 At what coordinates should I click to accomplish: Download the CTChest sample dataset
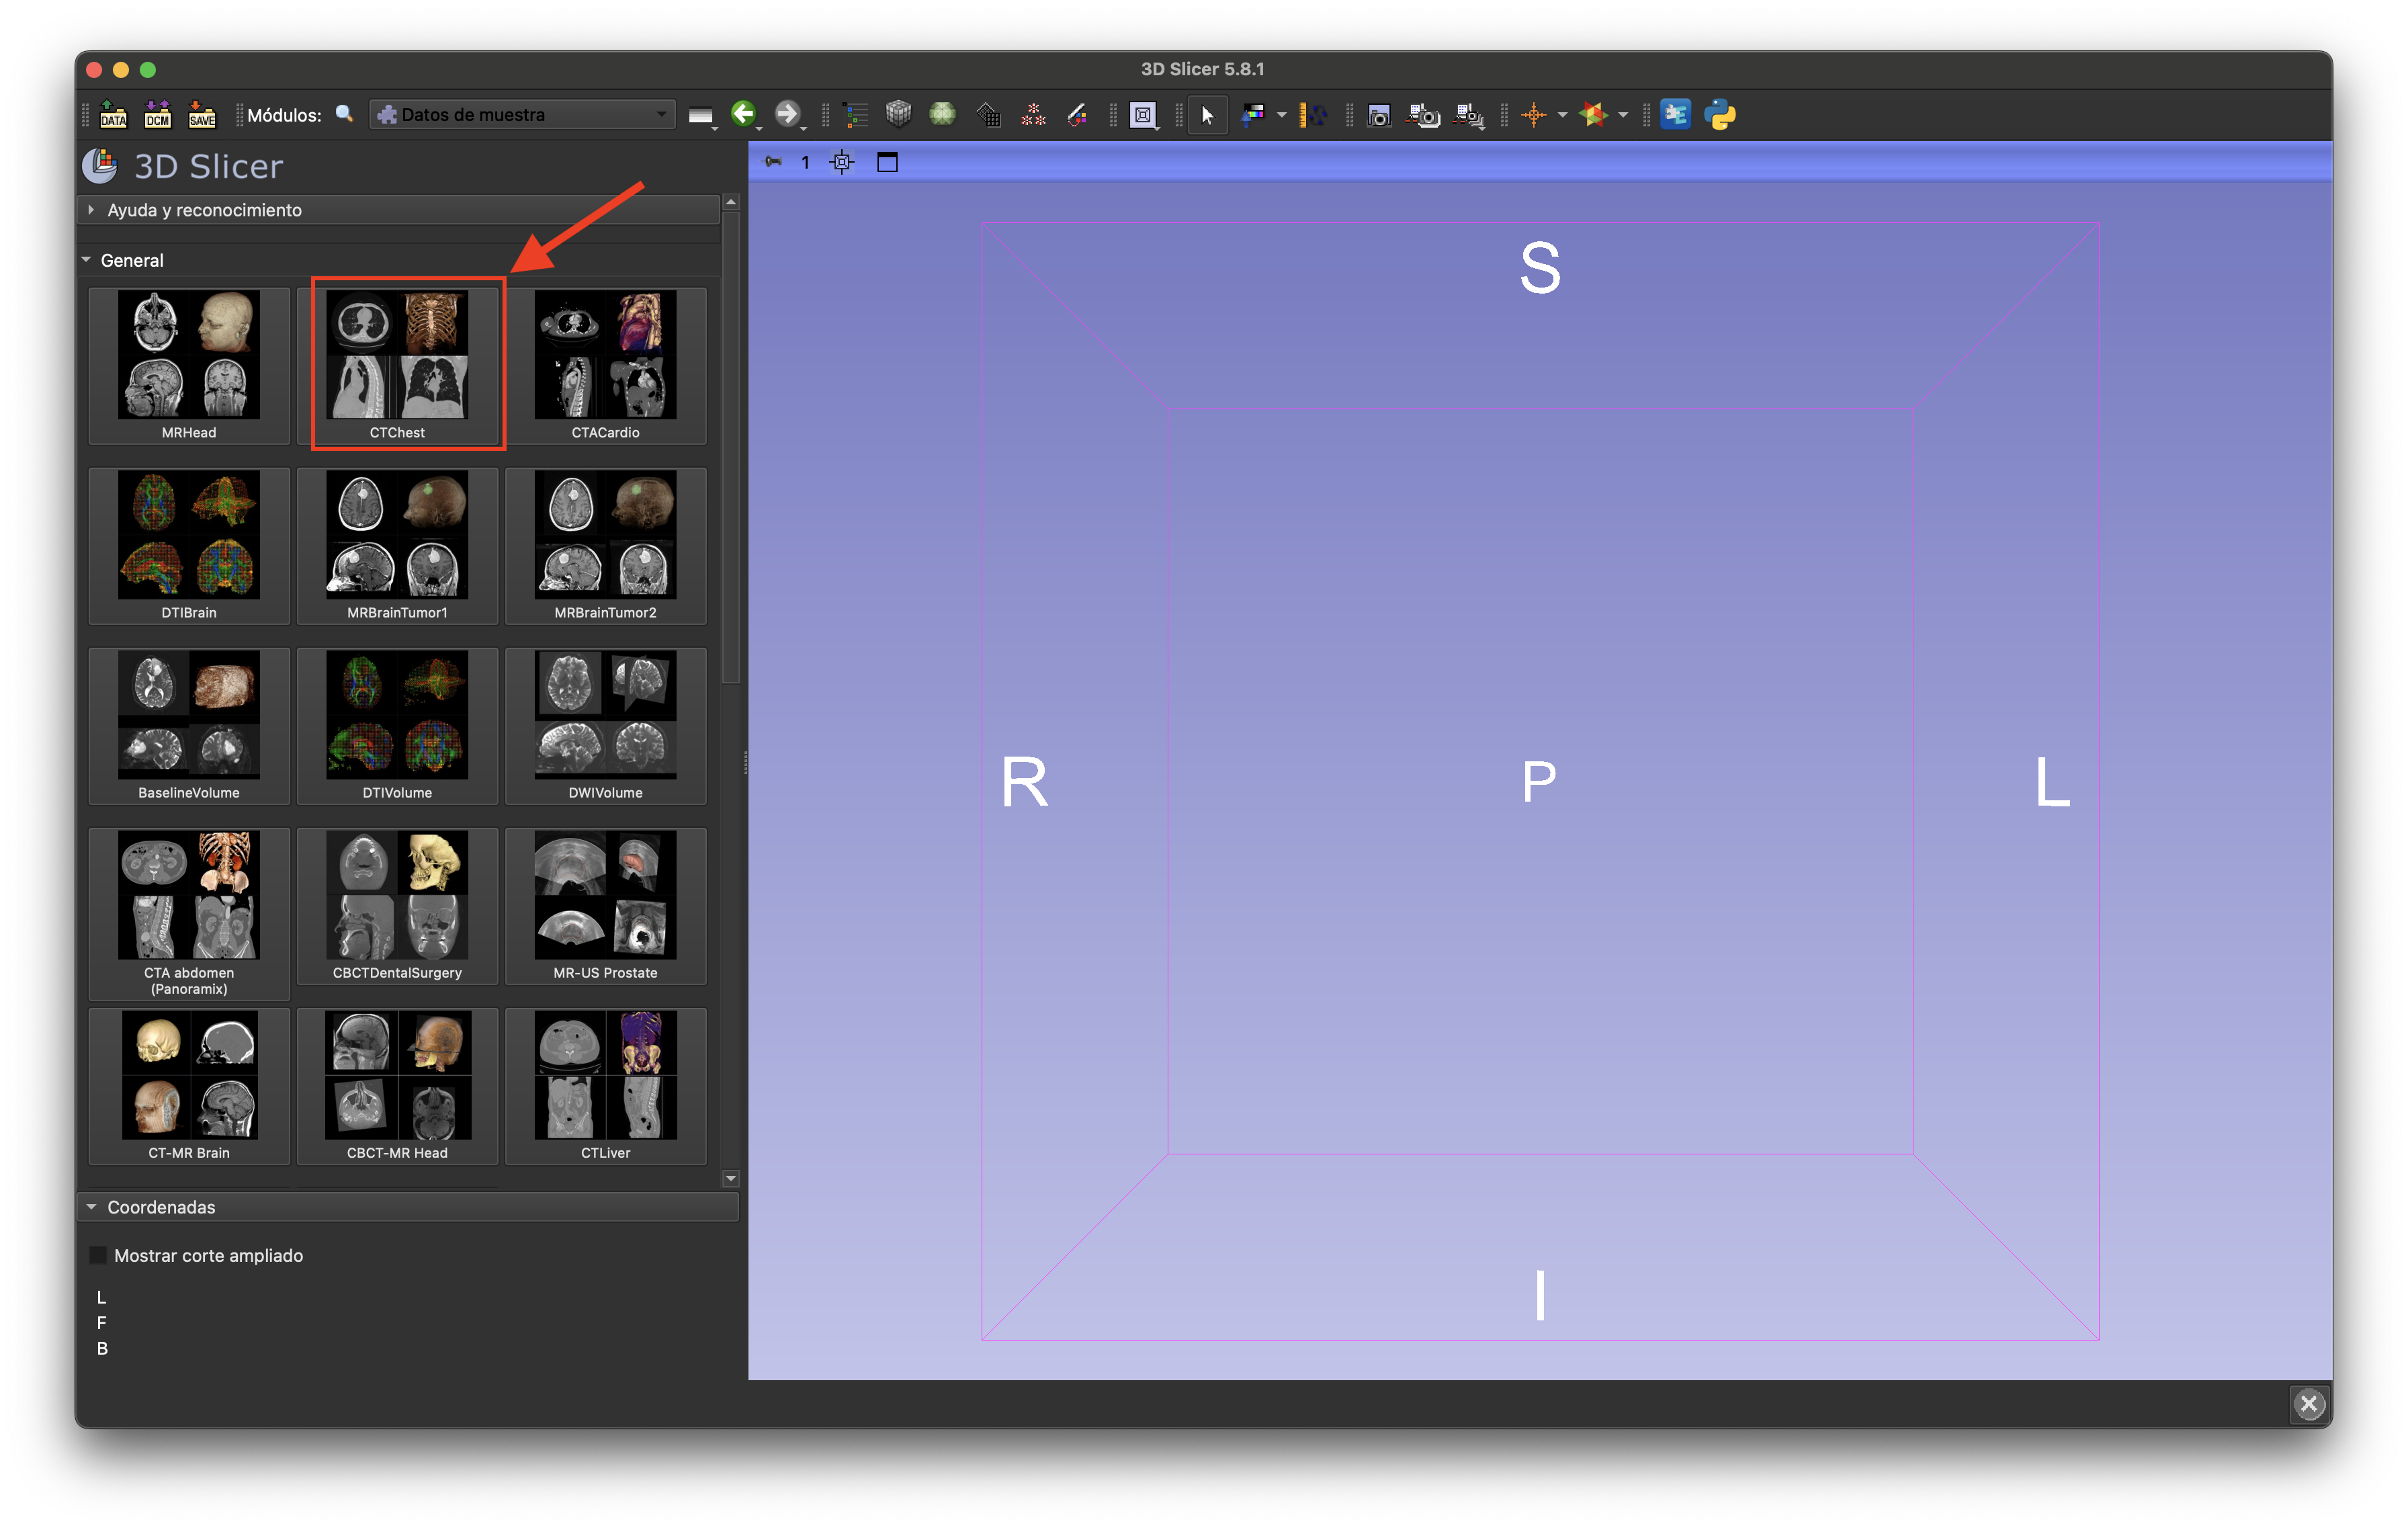[x=397, y=365]
